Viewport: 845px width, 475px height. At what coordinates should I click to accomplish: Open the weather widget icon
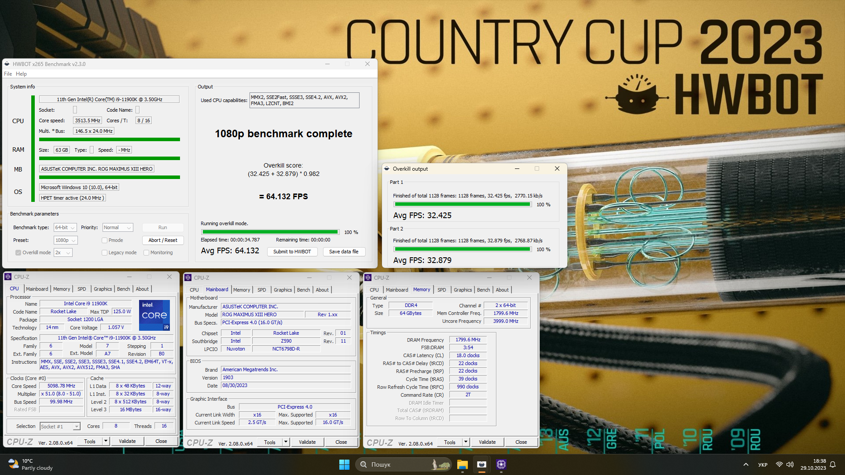point(13,464)
